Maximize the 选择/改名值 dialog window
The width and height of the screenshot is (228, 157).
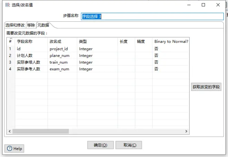[x=203, y=5]
